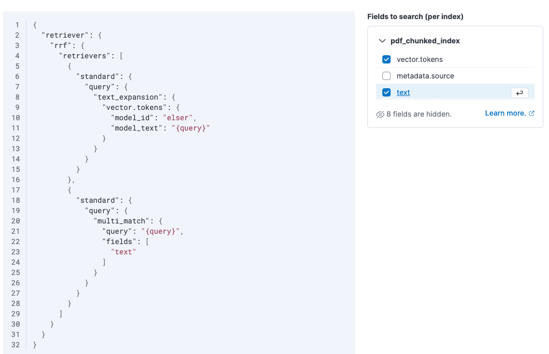The height and width of the screenshot is (354, 549).
Task: Click the metadata.source field label
Action: click(x=425, y=76)
